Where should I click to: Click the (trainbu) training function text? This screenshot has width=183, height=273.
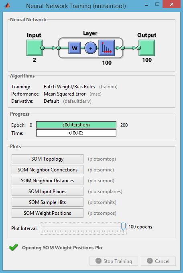108,87
